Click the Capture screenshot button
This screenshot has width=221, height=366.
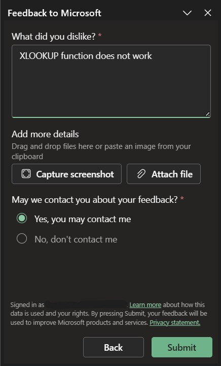[x=66, y=174]
